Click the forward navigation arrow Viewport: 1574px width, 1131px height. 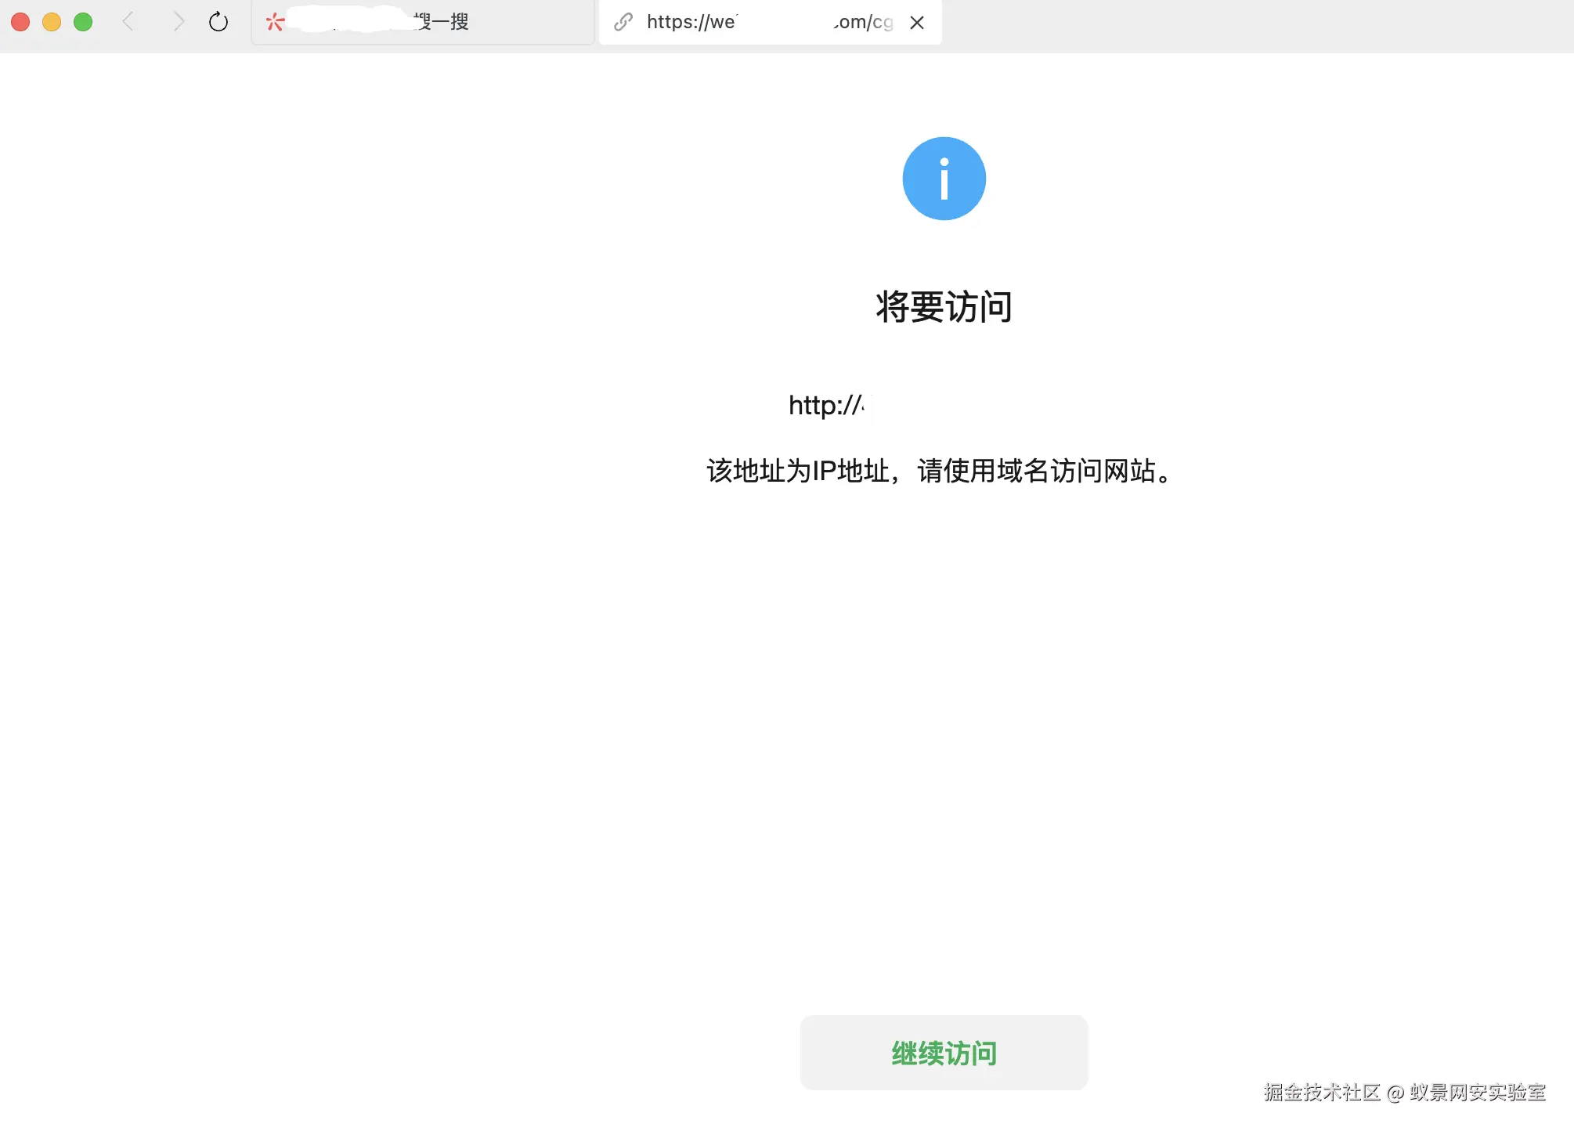click(x=179, y=22)
